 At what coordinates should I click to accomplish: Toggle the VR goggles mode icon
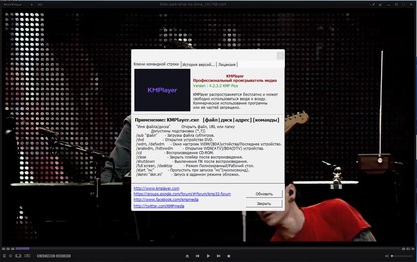27,256
